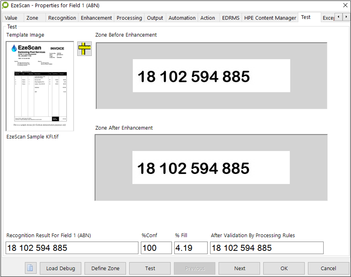Screen dimensions: 351x277
Task: Go to the Enhancement tab
Action: coord(96,18)
